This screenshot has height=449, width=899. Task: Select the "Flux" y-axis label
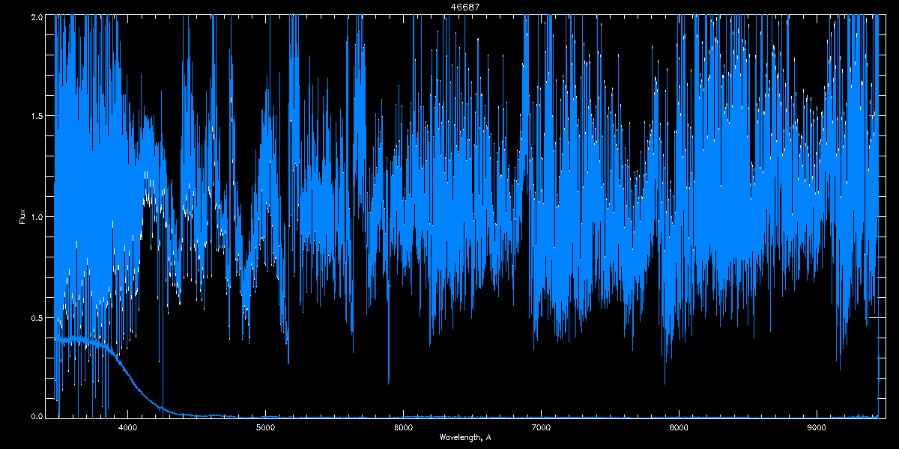22,216
